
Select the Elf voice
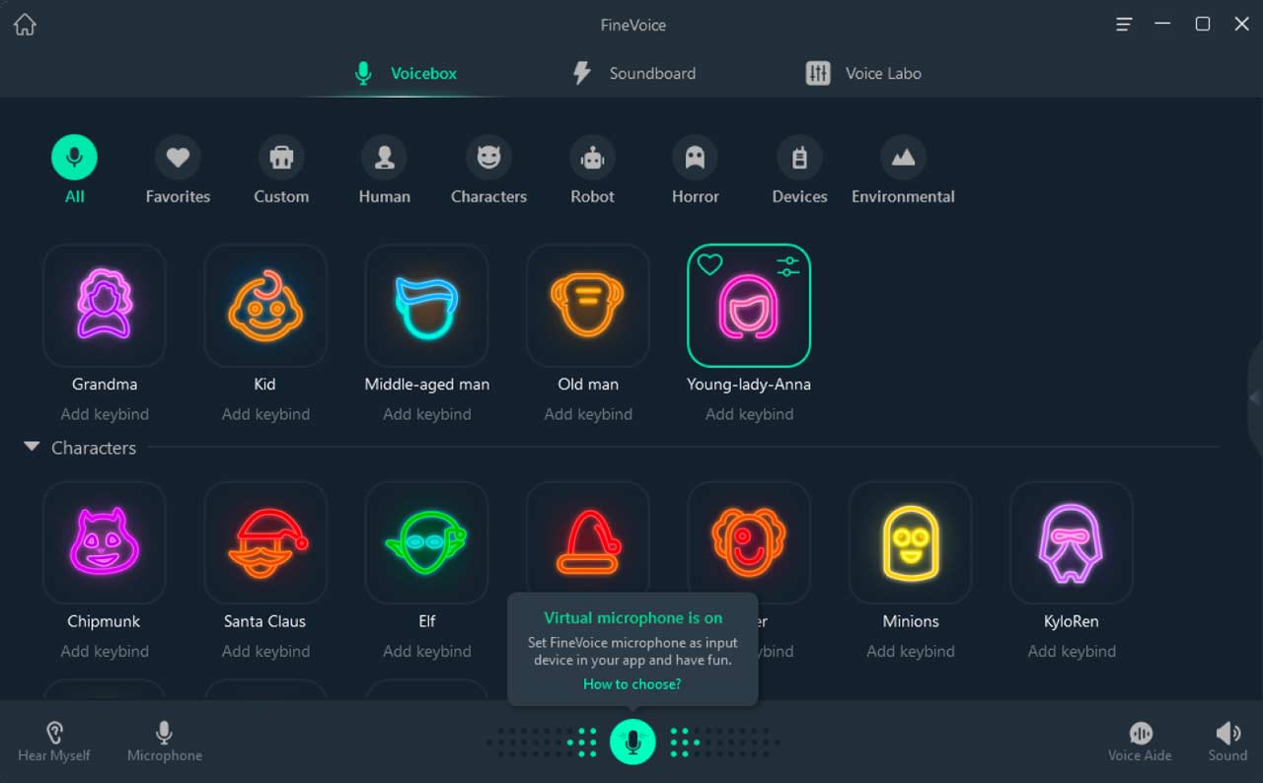click(427, 542)
